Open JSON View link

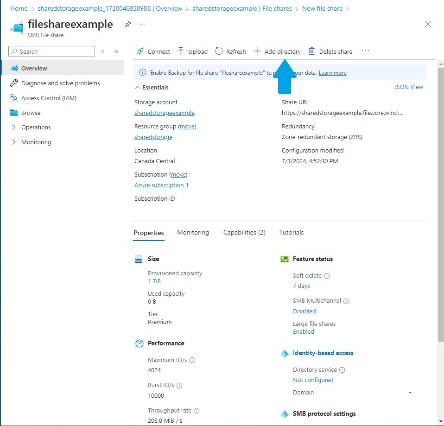tap(409, 87)
